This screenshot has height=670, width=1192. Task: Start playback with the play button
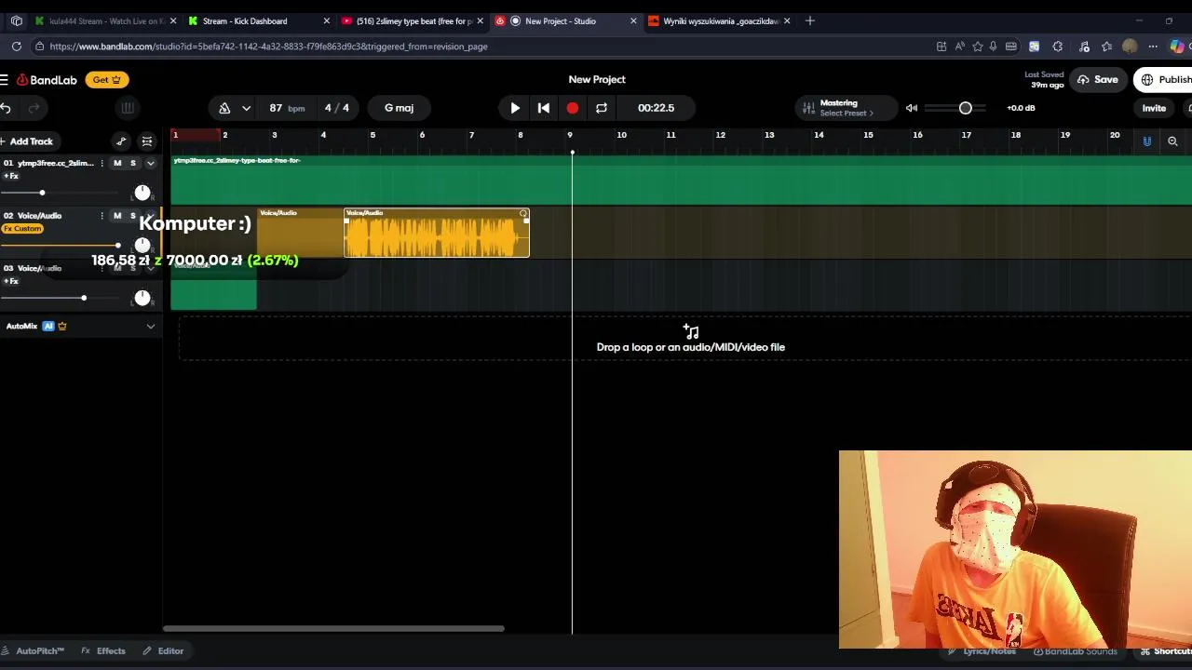coord(515,108)
